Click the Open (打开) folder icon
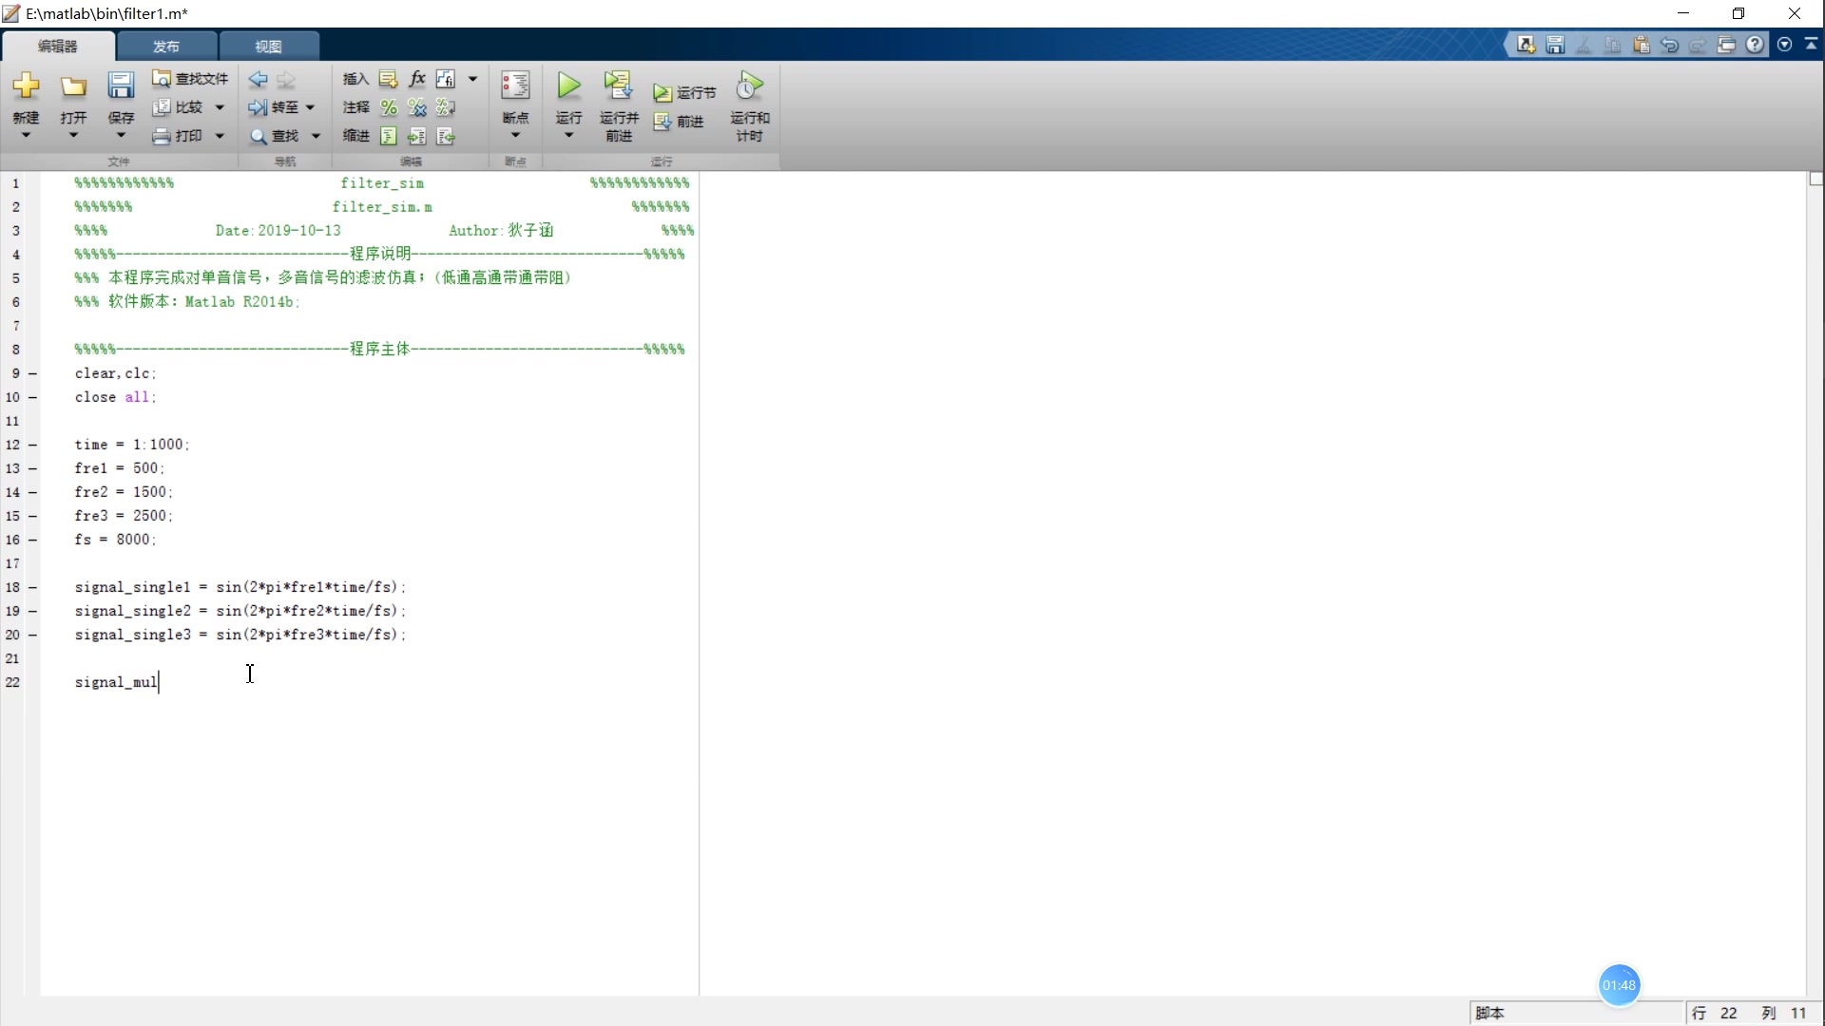Viewport: 1825px width, 1026px height. click(73, 87)
